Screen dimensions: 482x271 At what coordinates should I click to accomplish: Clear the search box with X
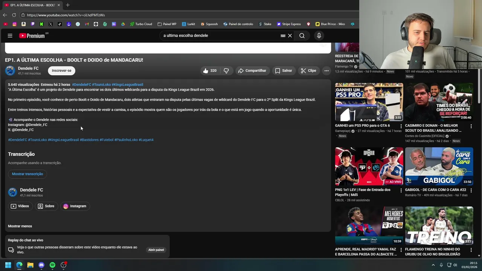tap(290, 36)
